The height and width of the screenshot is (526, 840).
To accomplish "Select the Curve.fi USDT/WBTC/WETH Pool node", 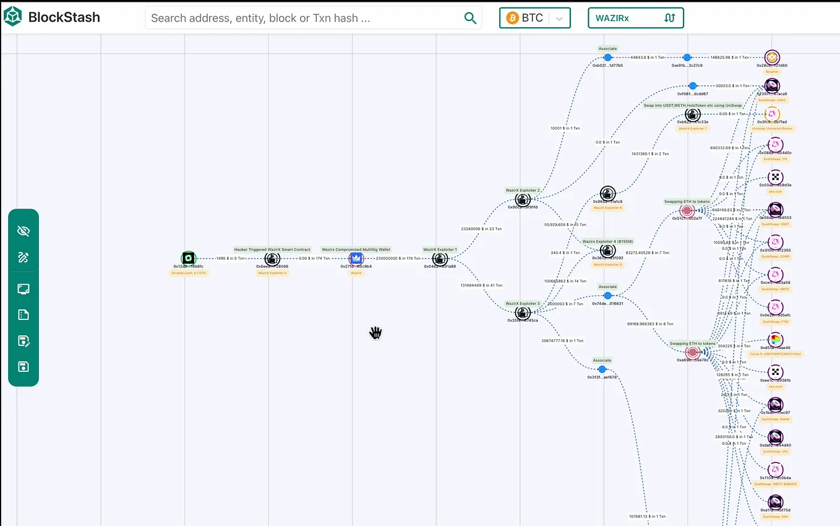I will 775,340.
